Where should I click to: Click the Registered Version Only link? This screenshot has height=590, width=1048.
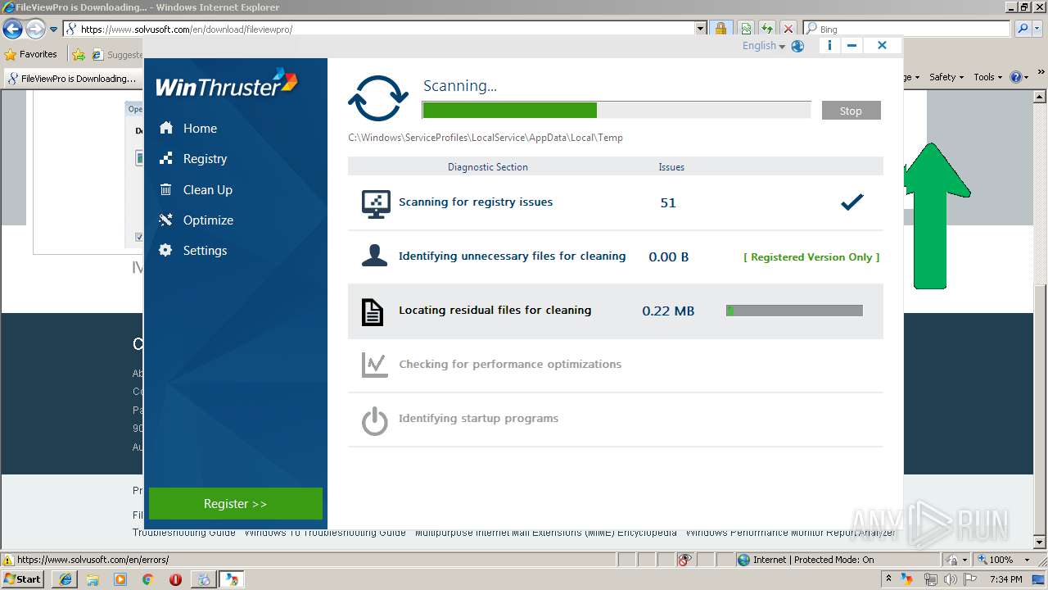coord(811,256)
